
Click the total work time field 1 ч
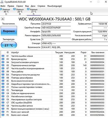[100, 40]
